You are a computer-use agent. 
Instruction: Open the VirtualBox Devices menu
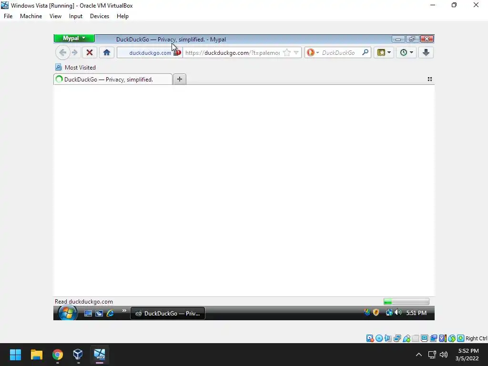click(x=100, y=16)
